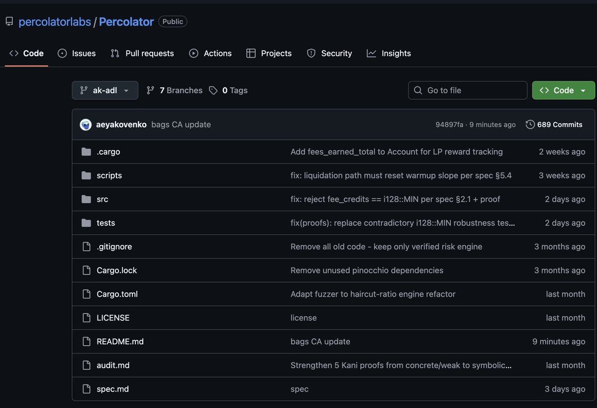View the Insights tab

click(x=389, y=53)
